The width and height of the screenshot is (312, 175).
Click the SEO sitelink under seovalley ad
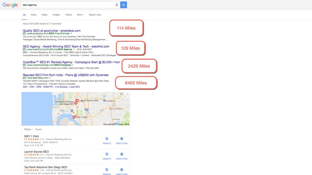(25, 87)
